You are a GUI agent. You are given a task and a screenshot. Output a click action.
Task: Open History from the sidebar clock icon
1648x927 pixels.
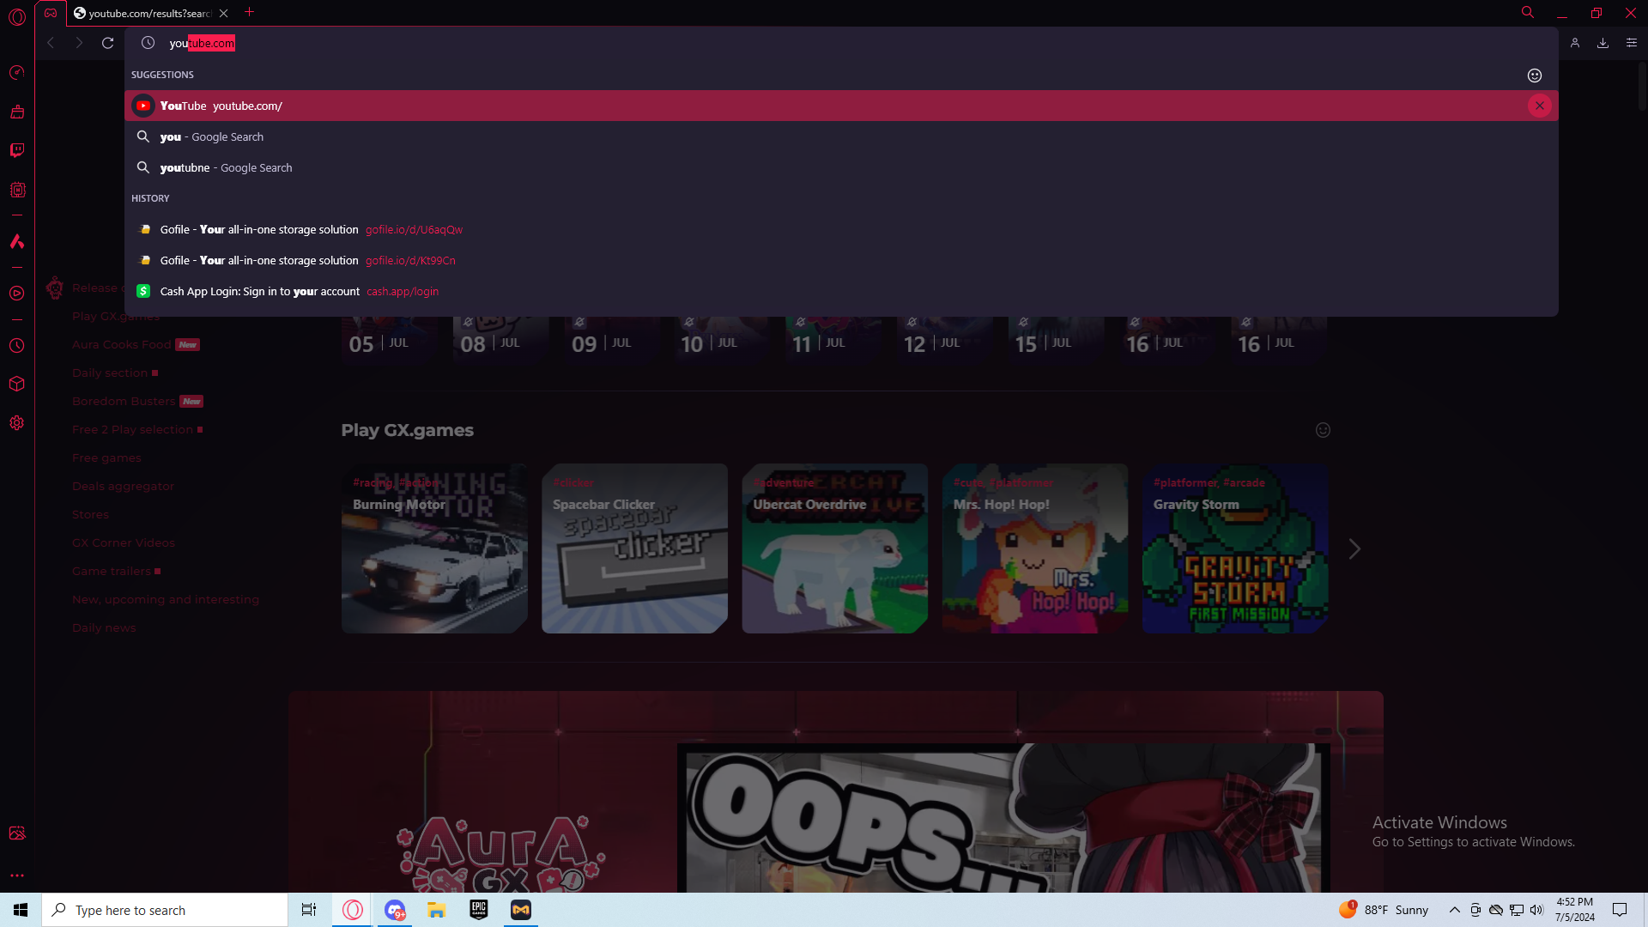[17, 346]
